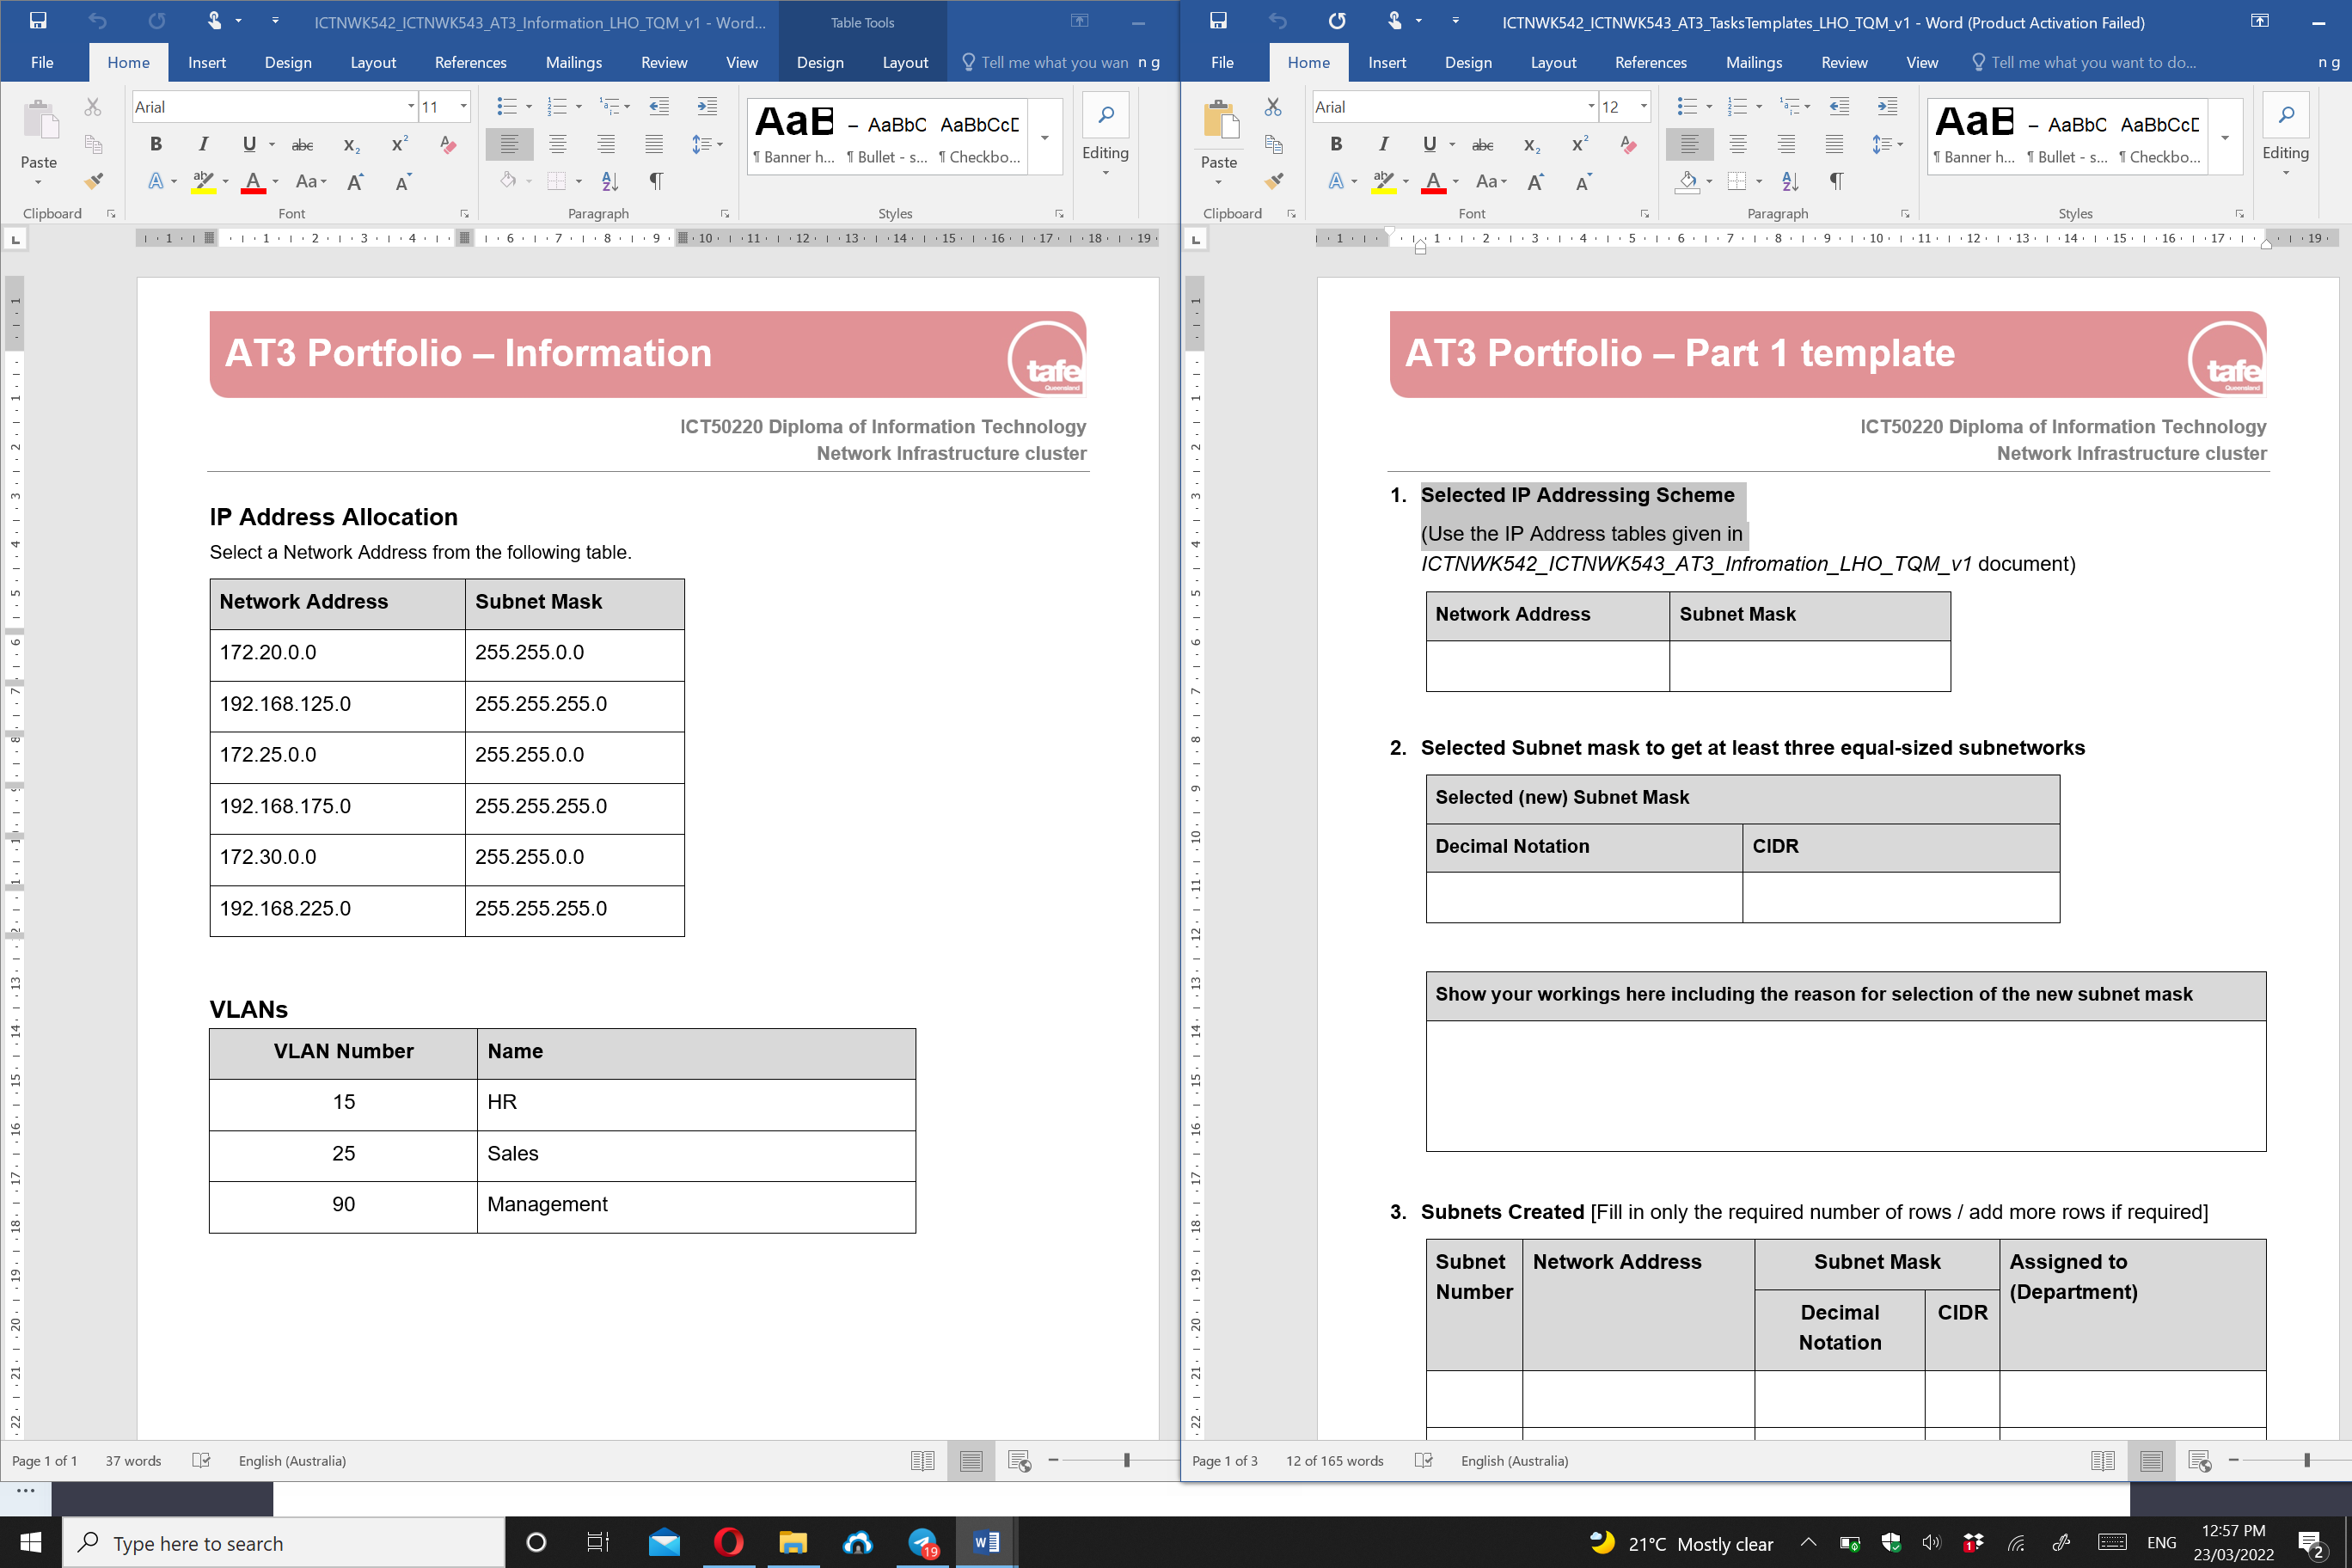
Task: Click '12 of 165 words' in right status bar
Action: tap(1334, 1461)
